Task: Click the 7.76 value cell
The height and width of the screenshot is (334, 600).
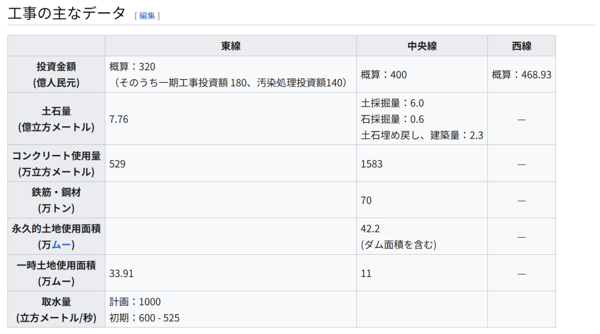Action: click(x=119, y=119)
